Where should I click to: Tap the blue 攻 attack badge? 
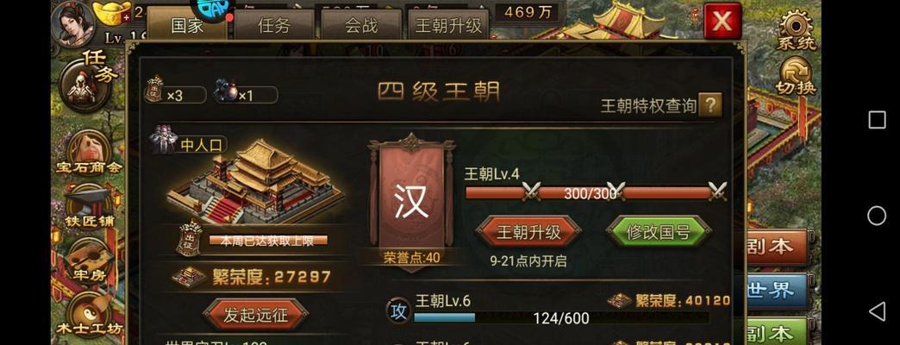[x=397, y=310]
